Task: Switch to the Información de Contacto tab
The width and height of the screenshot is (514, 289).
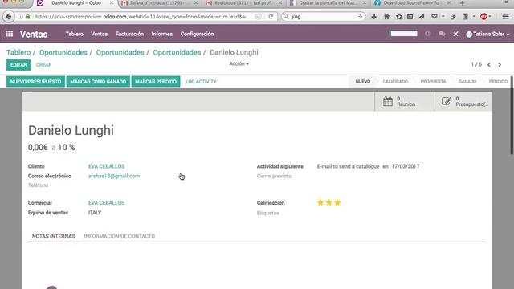Action: (x=120, y=236)
